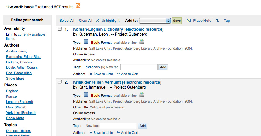Screen dimensions: 261x136
Task: Tick the checkbox for Kritik der reinen Vernunft
Action: (x=60, y=82)
